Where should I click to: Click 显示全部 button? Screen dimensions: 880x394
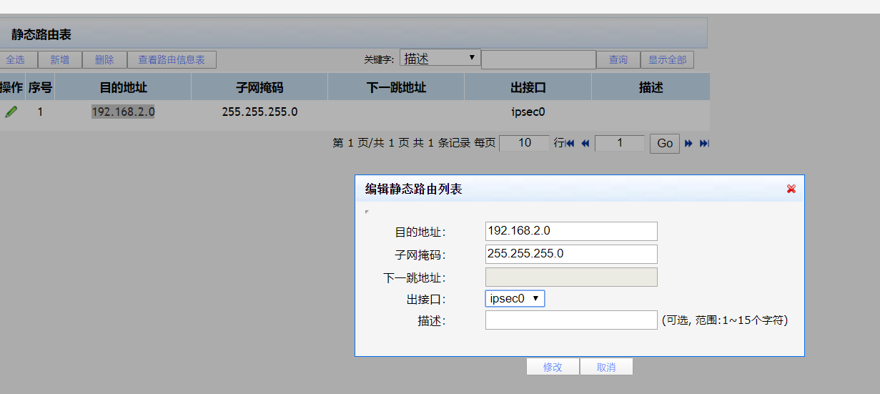(667, 60)
